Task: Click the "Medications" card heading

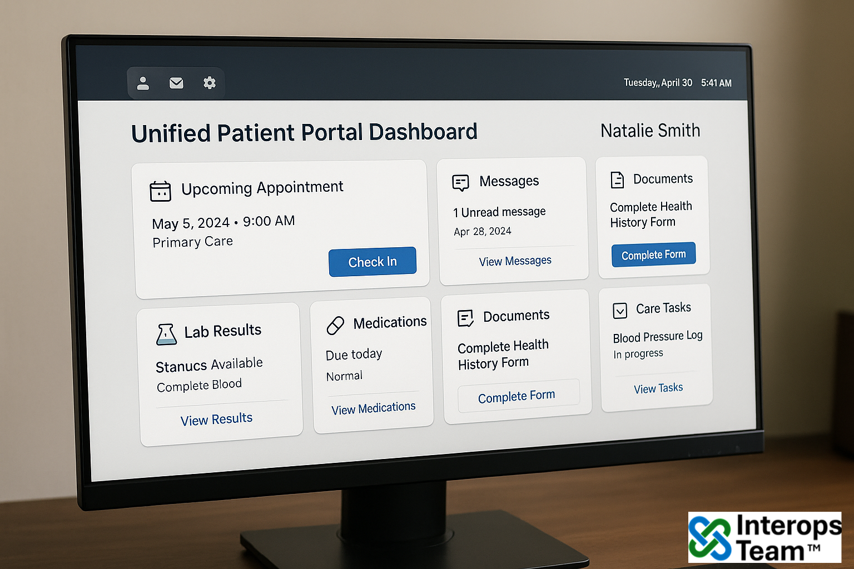Action: [390, 322]
